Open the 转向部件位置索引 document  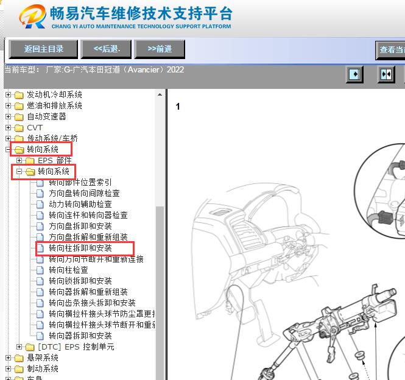(80, 182)
